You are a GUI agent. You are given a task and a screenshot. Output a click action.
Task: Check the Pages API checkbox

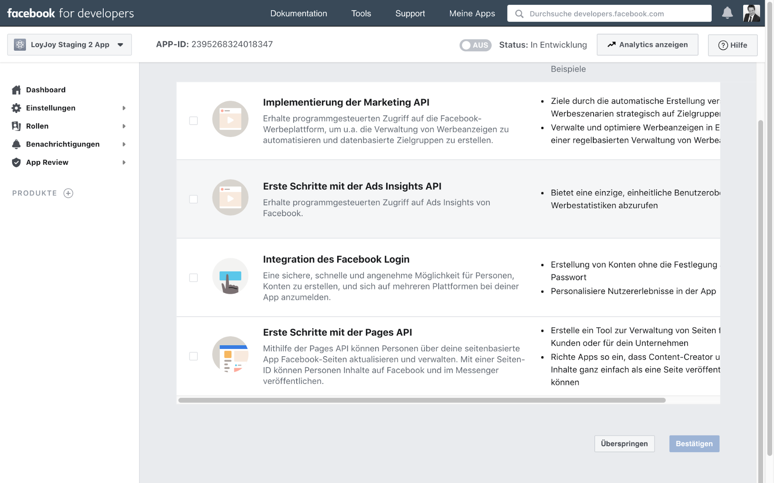coord(194,356)
